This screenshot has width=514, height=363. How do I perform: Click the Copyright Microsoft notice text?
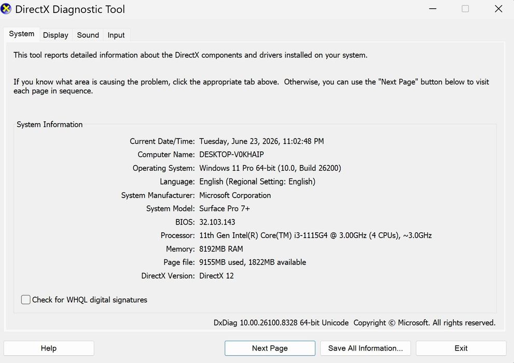[x=424, y=323]
